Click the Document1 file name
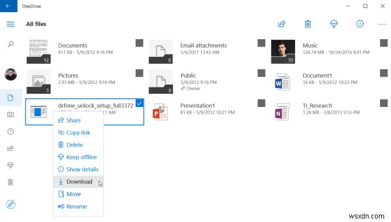 [317, 75]
